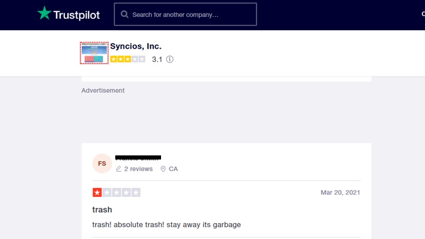Click the 'Syncios, Inc.' company name
Viewport: 425px width, 239px height.
point(136,46)
